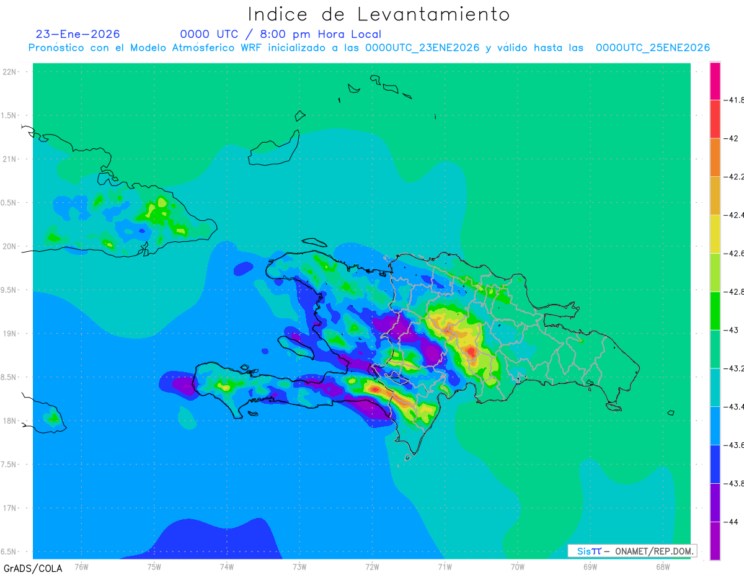
Task: Click the magenta swatch above -41.8
Action: coord(715,81)
